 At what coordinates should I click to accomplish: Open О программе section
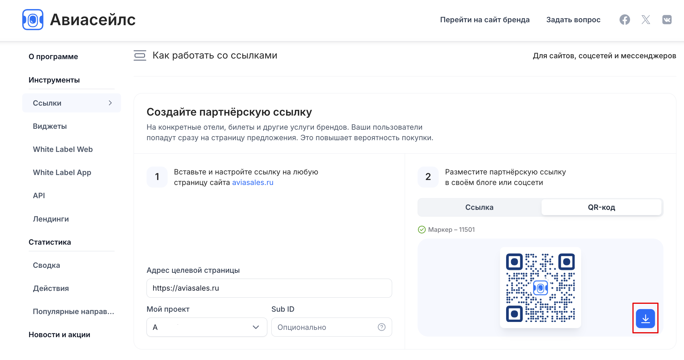(x=53, y=56)
